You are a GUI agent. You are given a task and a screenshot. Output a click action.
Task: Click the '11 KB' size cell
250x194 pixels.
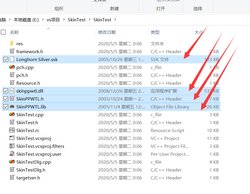coord(213,138)
